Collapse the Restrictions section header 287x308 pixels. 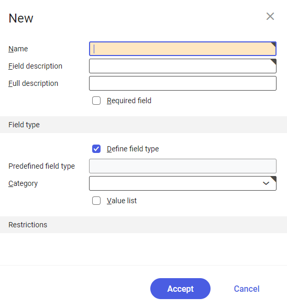click(x=144, y=225)
